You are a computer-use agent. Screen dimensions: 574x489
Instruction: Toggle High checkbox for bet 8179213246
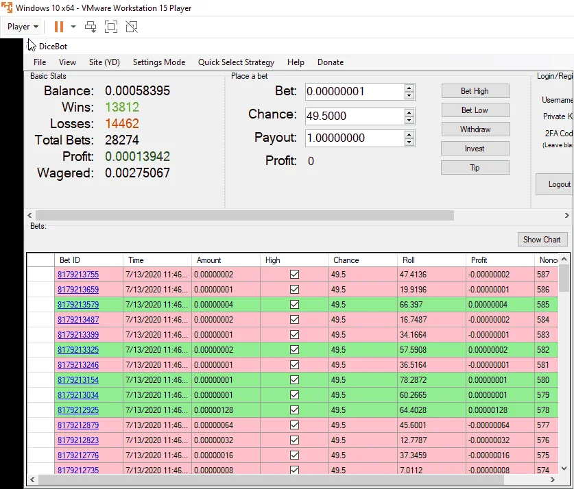tap(294, 365)
